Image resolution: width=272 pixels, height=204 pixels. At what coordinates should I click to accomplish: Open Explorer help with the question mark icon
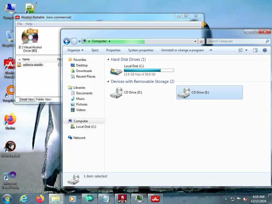(265, 50)
